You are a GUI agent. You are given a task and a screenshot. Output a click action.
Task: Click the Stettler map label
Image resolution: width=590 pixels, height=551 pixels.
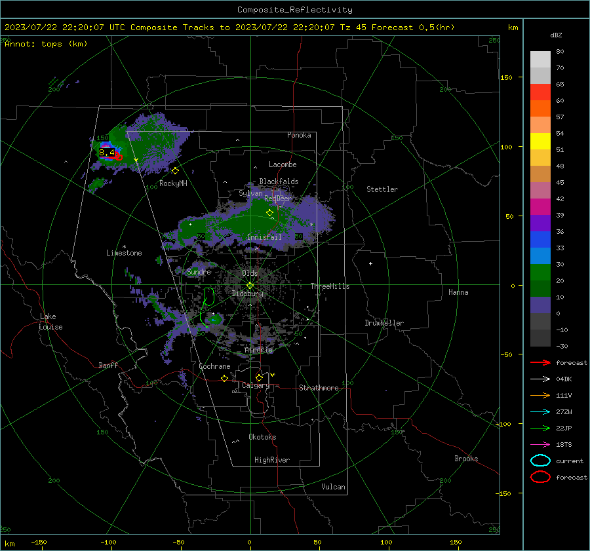(382, 189)
